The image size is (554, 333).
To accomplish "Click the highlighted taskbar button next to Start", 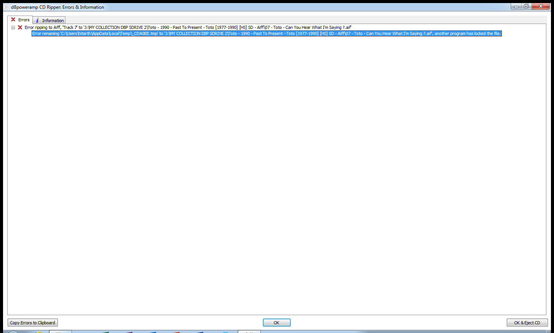I will point(60,332).
